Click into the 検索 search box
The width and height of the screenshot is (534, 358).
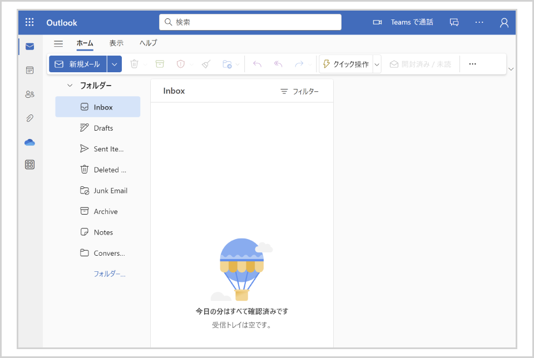[x=250, y=22]
